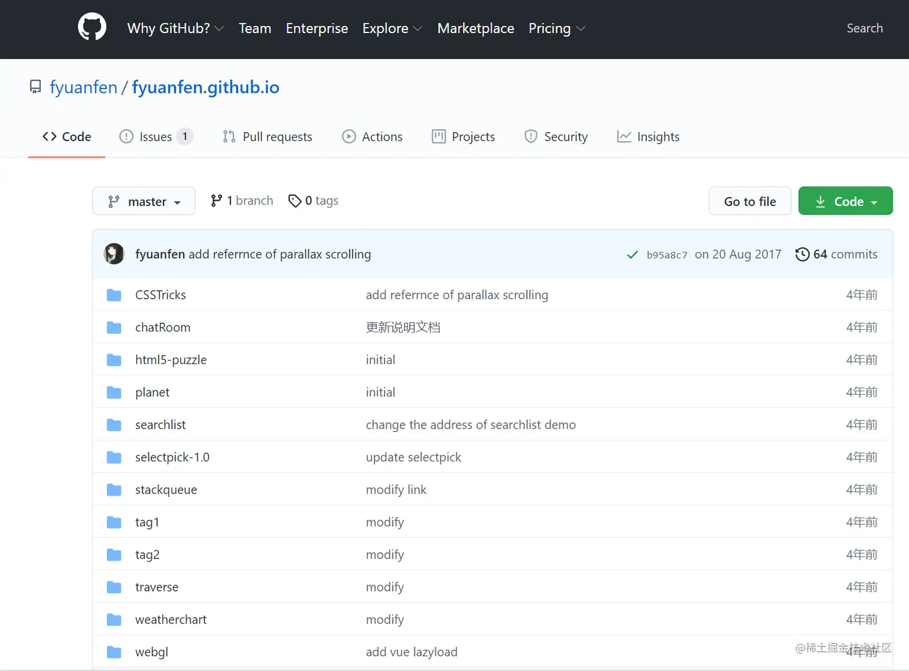Open the html5-puzzle folder

point(171,360)
